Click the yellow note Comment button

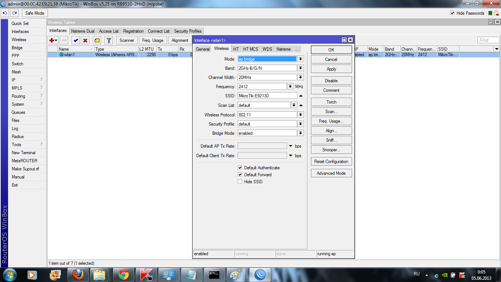pyautogui.click(x=97, y=40)
